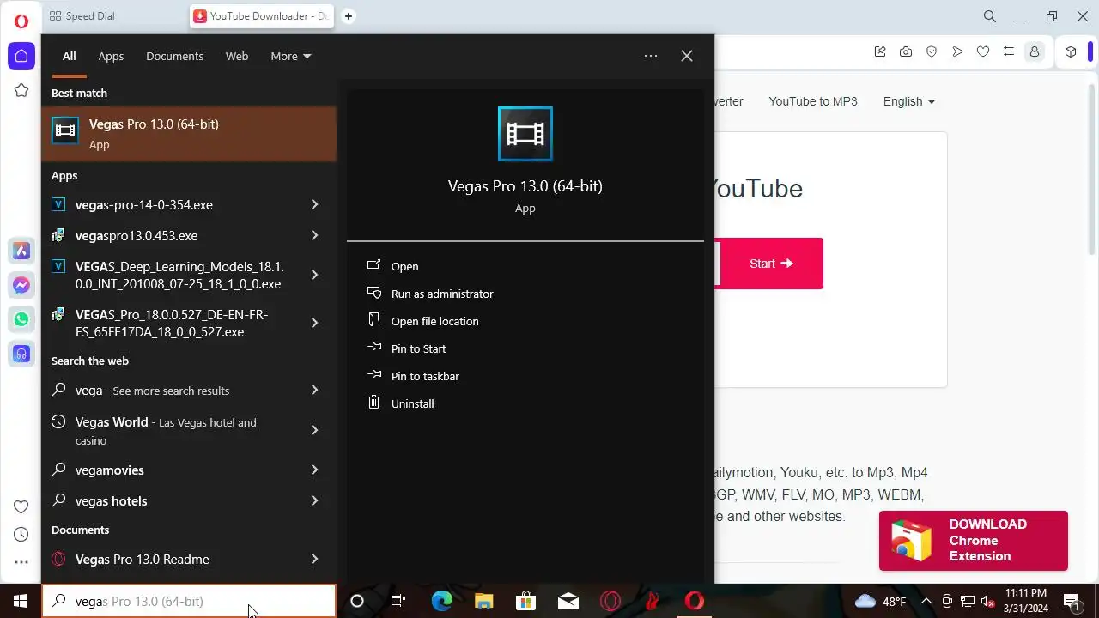Open Easy Setup sliders icon in Opera
1099x618 pixels.
pos(1009,51)
